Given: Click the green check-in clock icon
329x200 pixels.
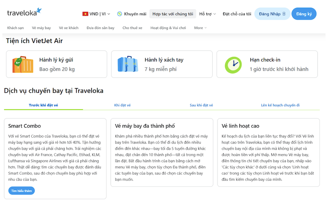Looking at the screenshot, I should pos(233,64).
